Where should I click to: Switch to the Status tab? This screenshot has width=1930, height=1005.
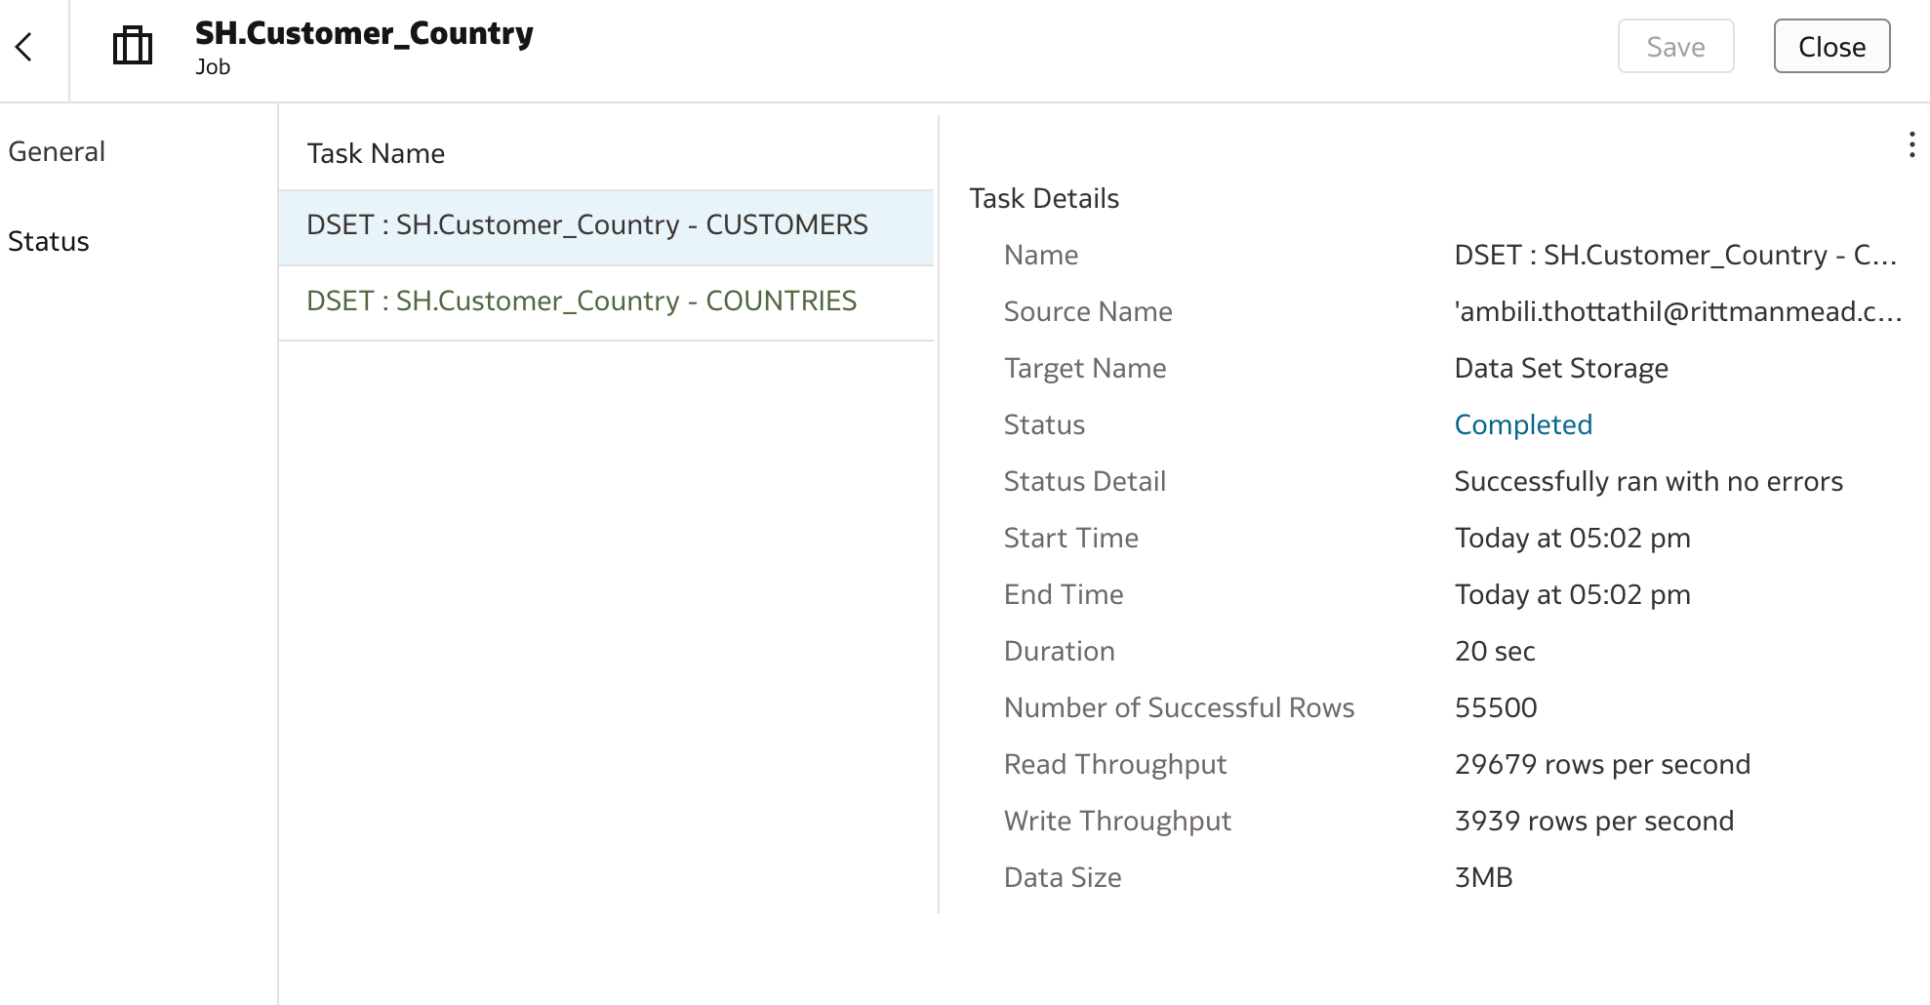pyautogui.click(x=49, y=241)
